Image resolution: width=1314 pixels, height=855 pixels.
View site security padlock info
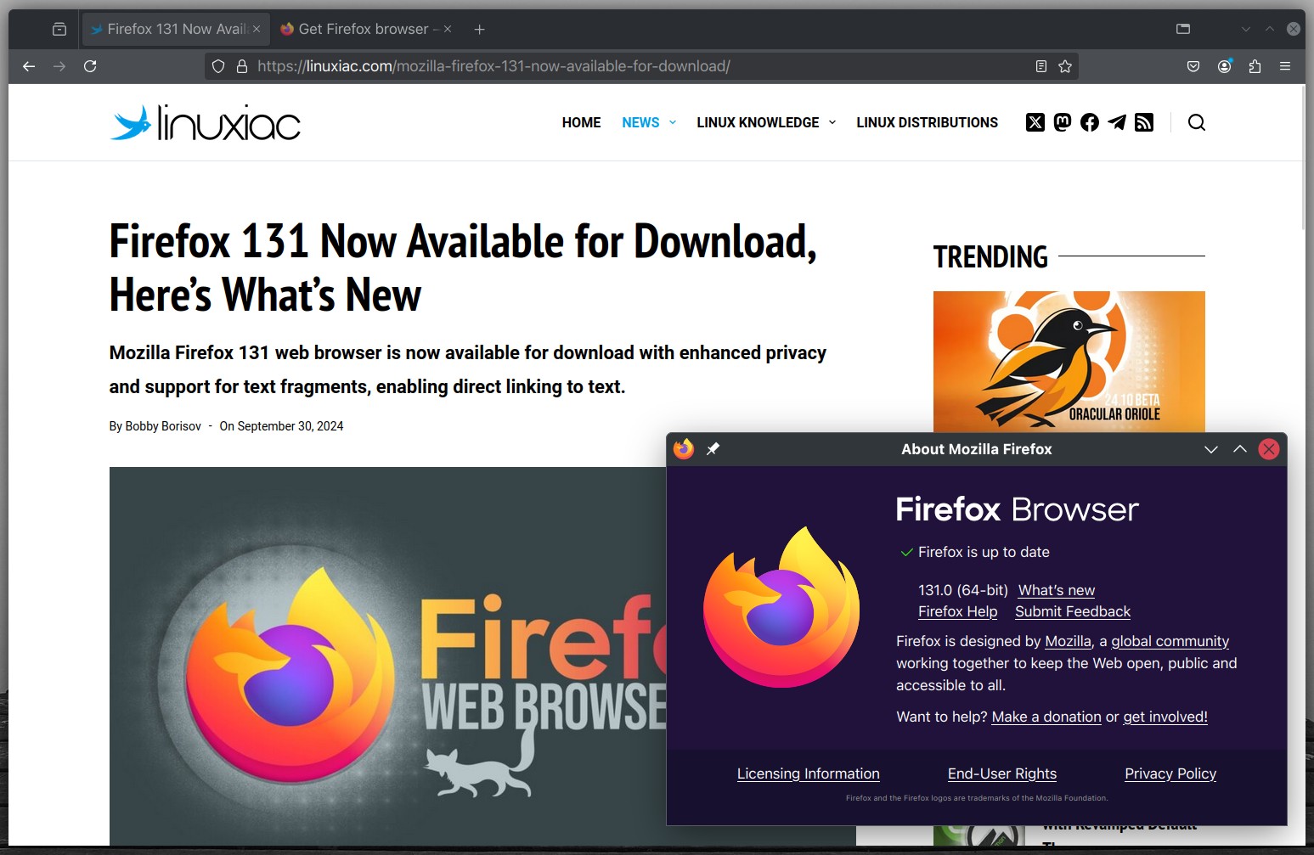pos(242,66)
